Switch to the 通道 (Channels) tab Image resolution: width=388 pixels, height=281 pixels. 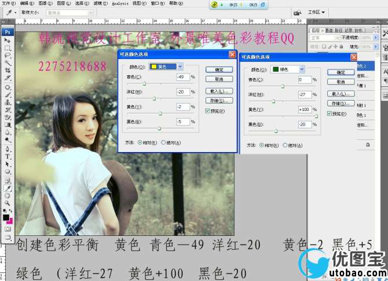pyautogui.click(x=329, y=30)
